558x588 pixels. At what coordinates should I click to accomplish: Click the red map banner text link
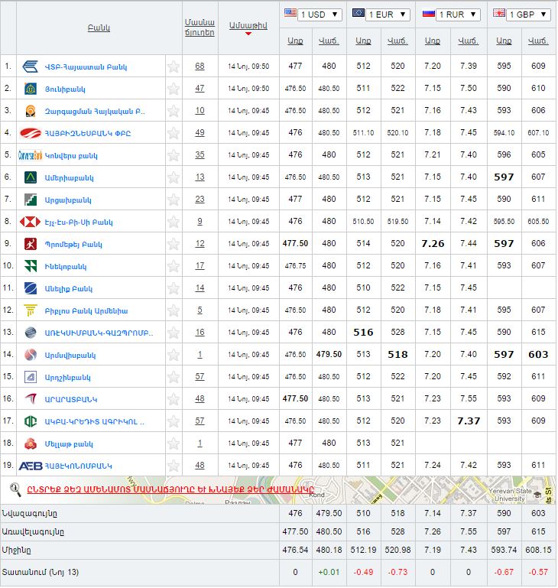coord(170,489)
